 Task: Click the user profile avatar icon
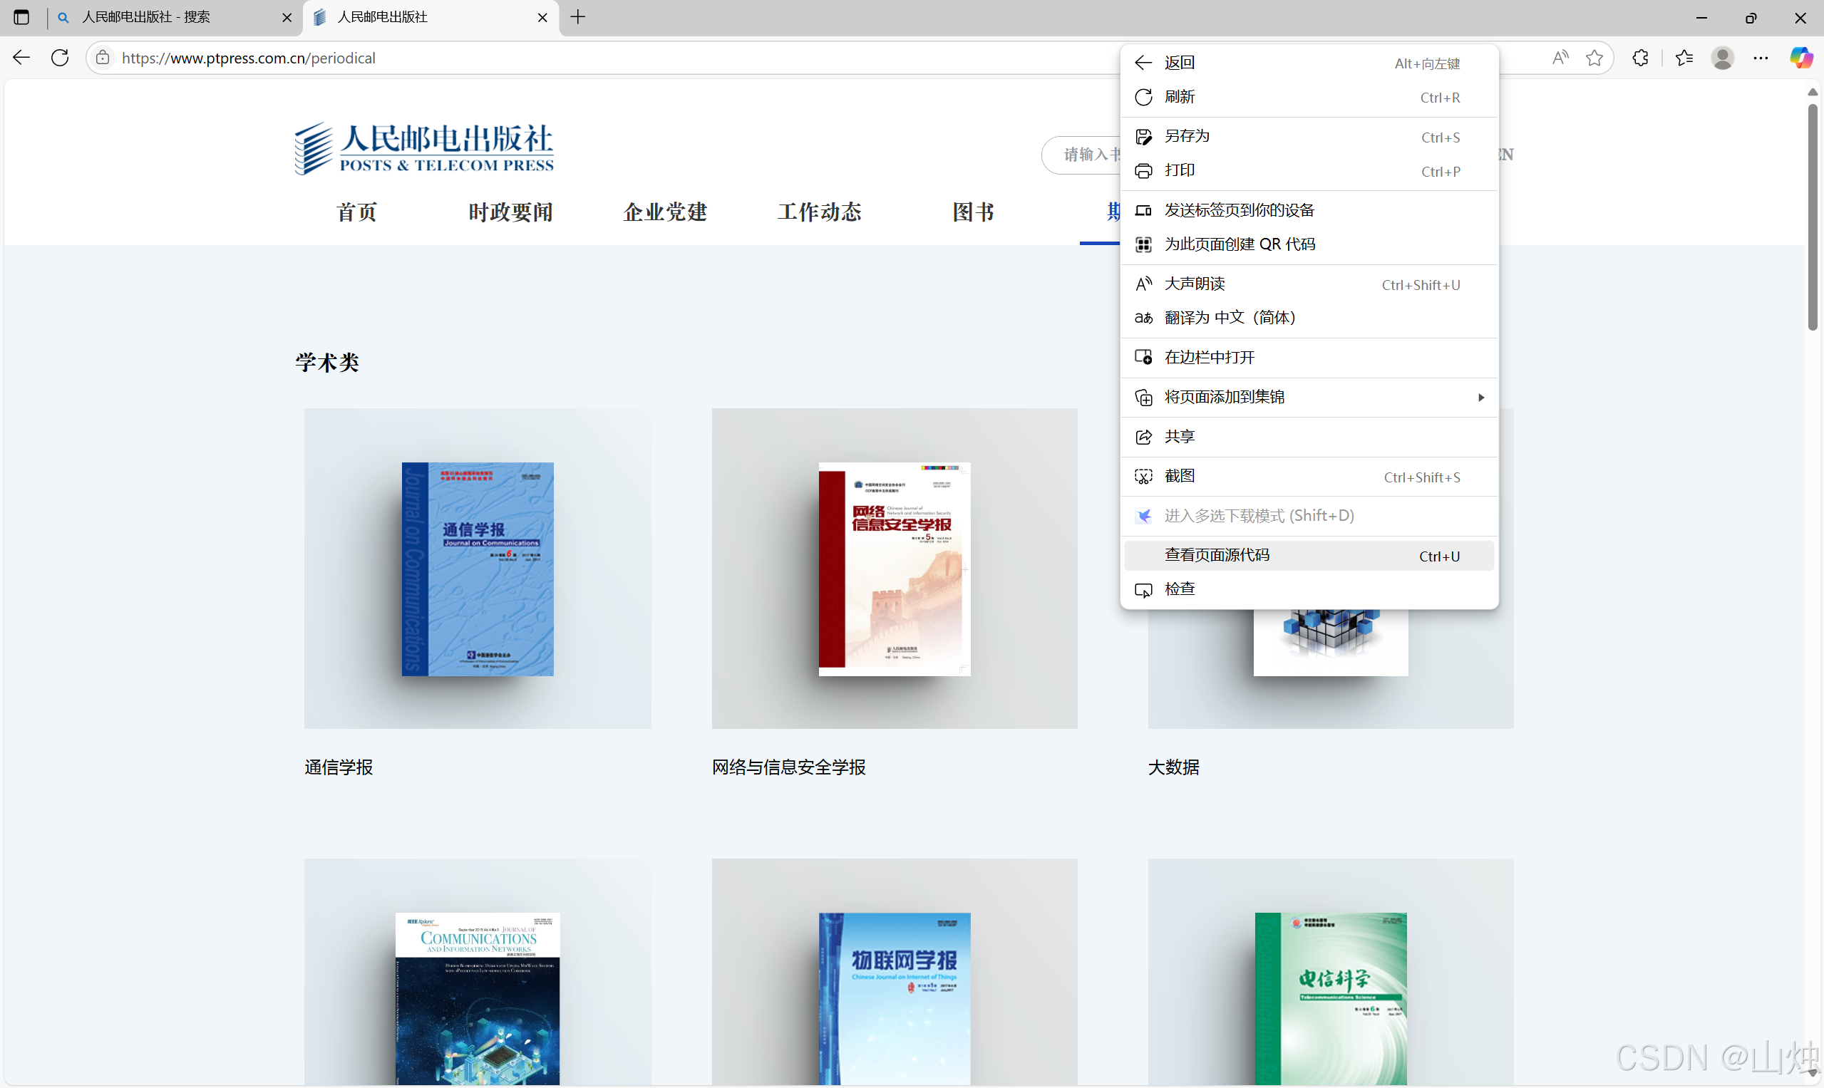(x=1722, y=58)
